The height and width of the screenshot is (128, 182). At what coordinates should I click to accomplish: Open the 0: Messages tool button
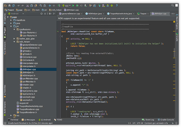coord(28,120)
